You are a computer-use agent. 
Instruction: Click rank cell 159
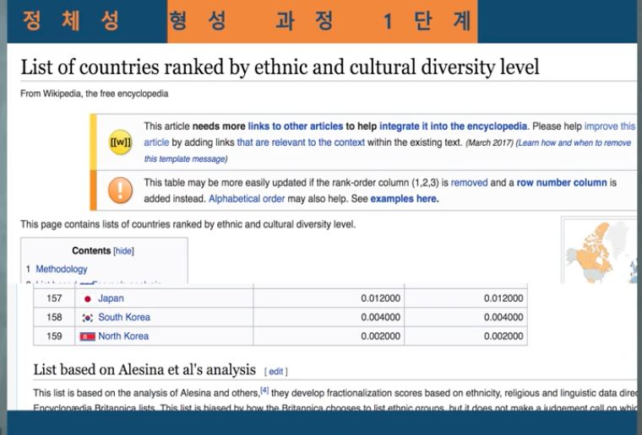pyautogui.click(x=54, y=336)
